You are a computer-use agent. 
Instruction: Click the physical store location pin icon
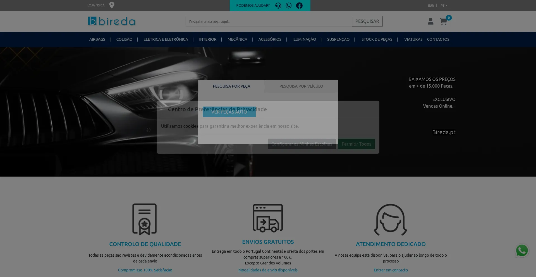[x=112, y=5]
